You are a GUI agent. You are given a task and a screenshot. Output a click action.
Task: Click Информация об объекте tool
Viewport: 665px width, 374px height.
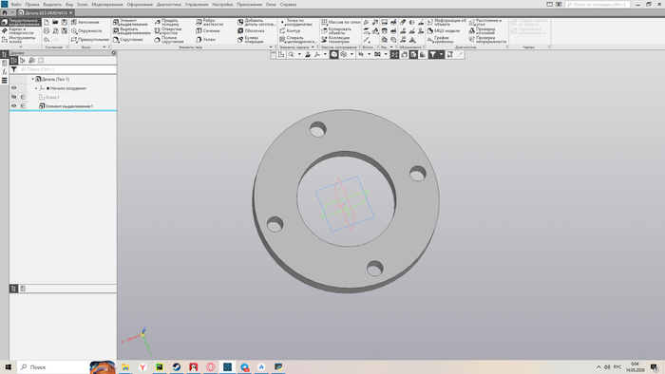pos(446,22)
